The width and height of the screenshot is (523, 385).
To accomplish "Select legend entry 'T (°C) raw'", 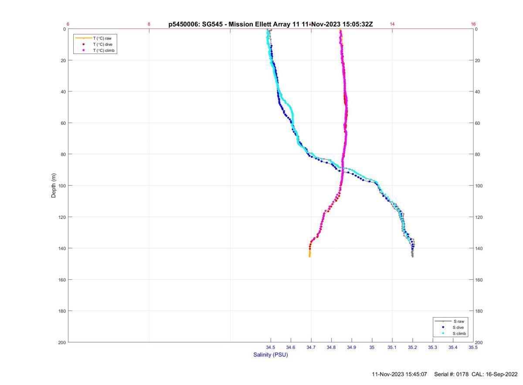I will pyautogui.click(x=102, y=38).
